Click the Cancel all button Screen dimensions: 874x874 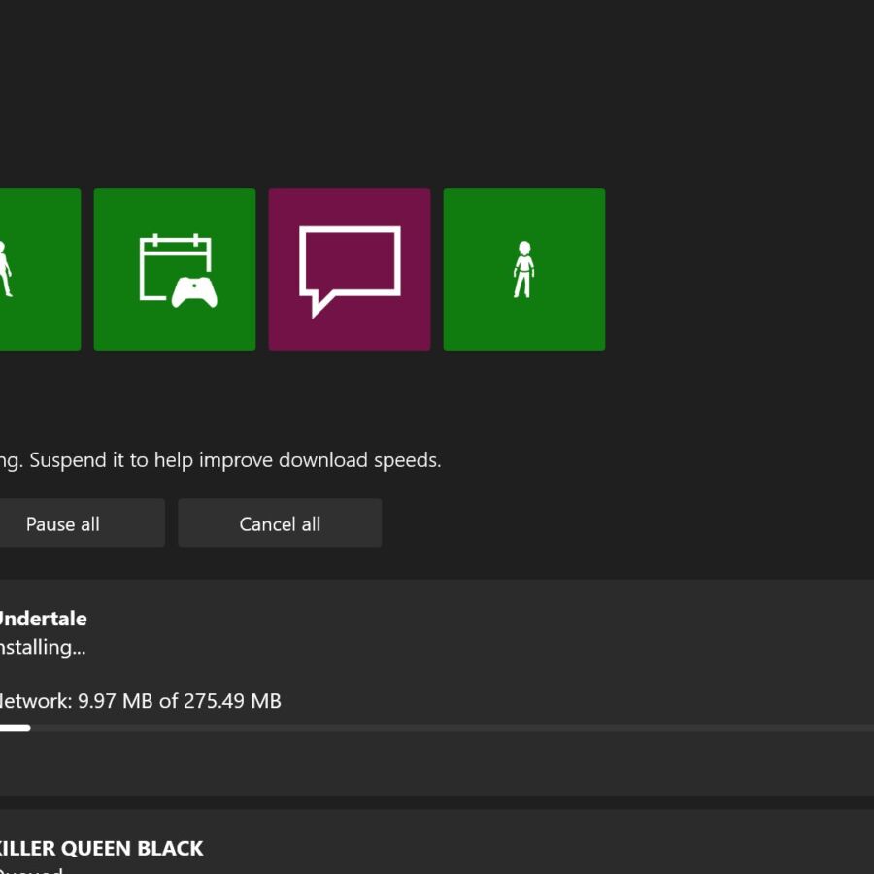click(280, 522)
